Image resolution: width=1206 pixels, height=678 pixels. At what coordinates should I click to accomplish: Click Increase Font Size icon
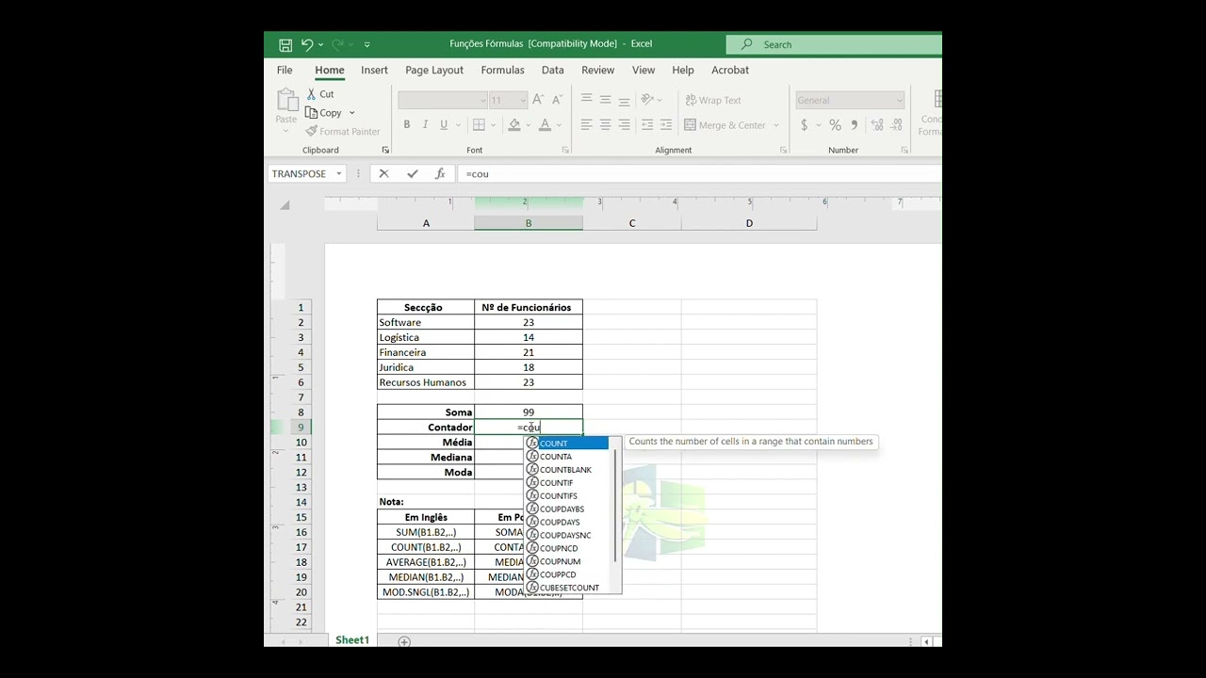point(538,100)
